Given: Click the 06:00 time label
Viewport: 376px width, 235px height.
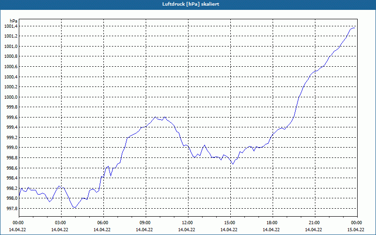Looking at the screenshot, I should (102, 222).
